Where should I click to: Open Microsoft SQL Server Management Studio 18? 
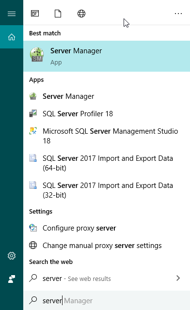point(107,136)
